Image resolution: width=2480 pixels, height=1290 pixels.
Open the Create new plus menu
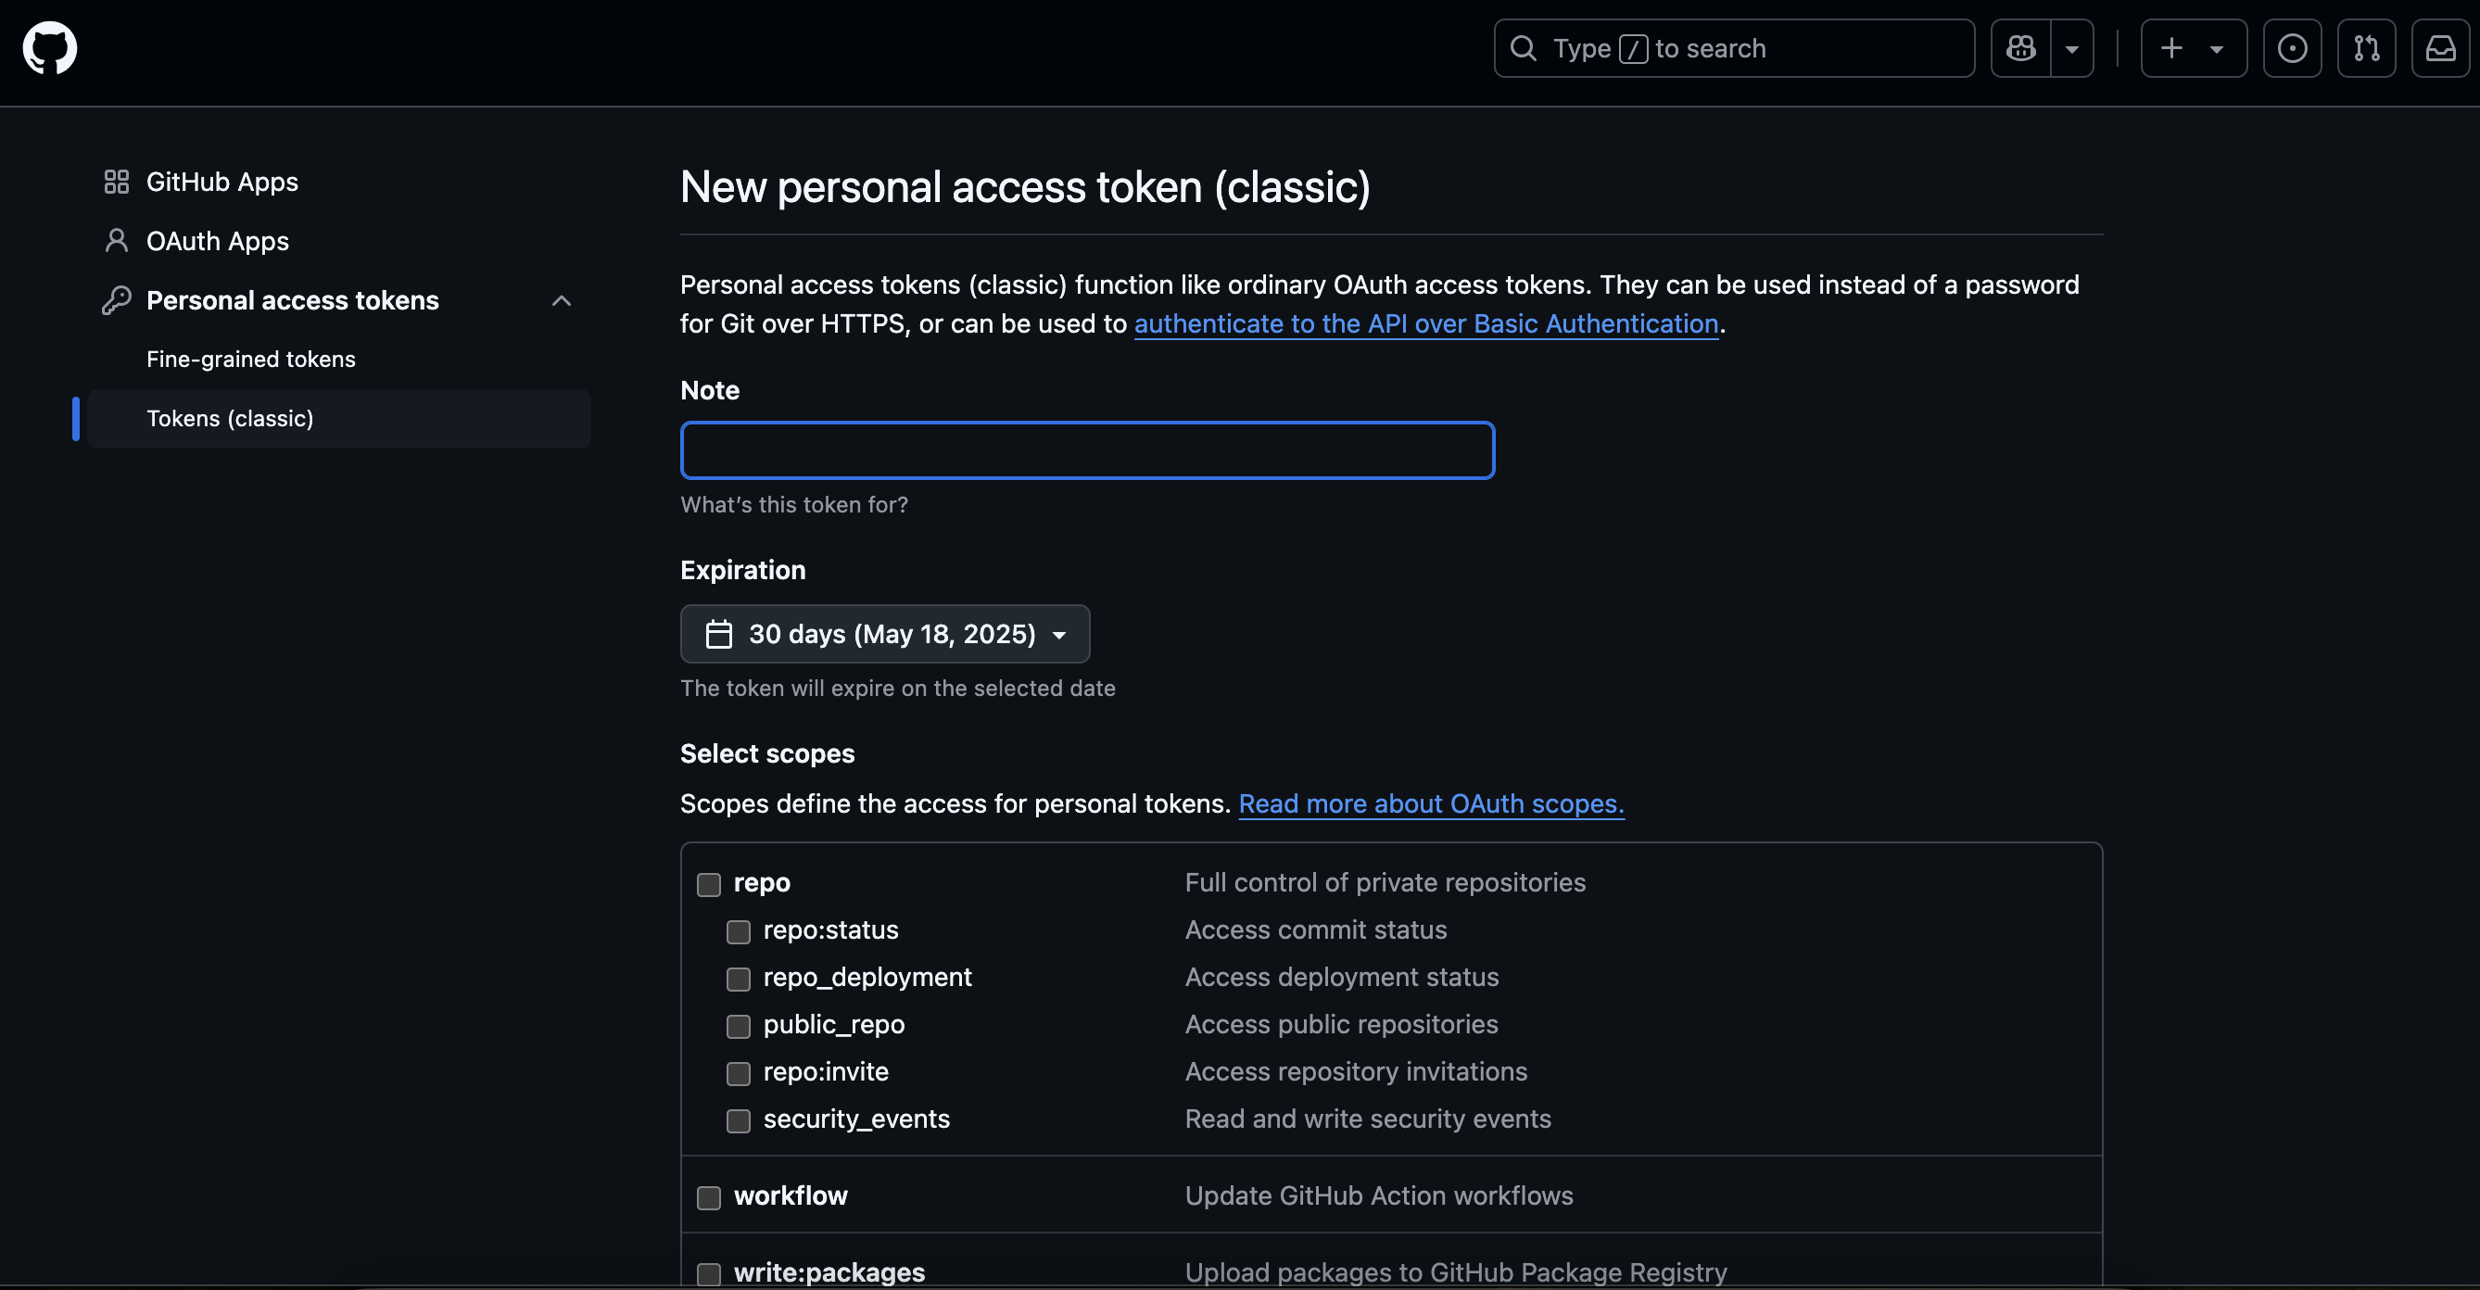(x=2193, y=48)
